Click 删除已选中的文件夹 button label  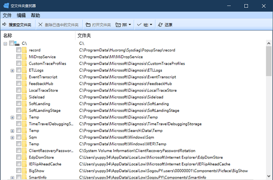point(61,25)
